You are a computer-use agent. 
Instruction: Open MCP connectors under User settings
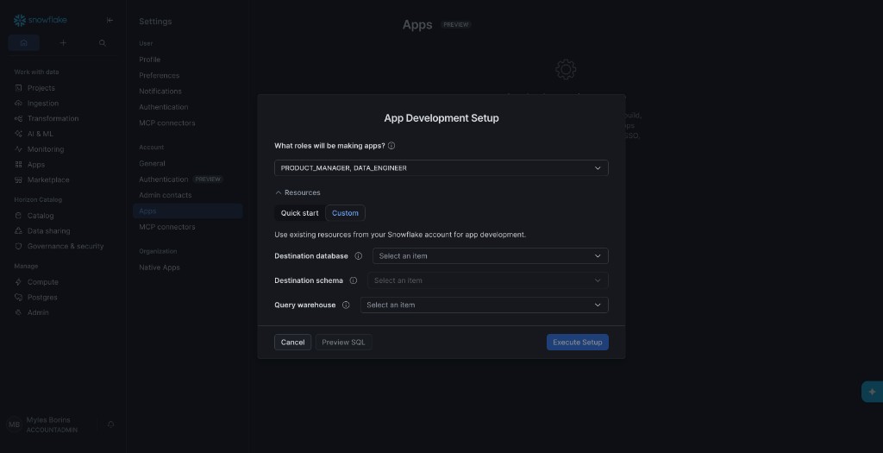(x=167, y=123)
